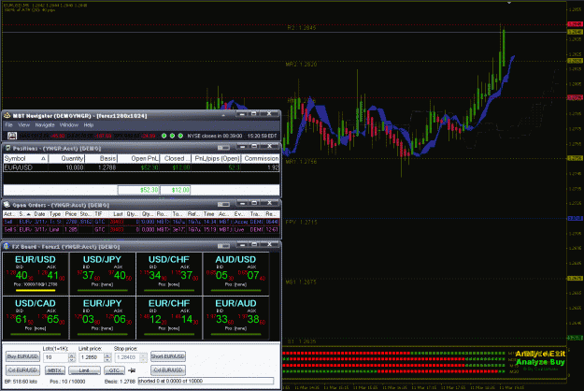Screen dimensions: 584x391
Task: Select the USD/CAD tile on the FX Board
Action: 36,318
